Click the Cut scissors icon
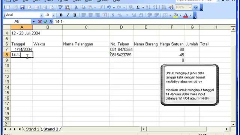240x135 pixels. click(76, 7)
